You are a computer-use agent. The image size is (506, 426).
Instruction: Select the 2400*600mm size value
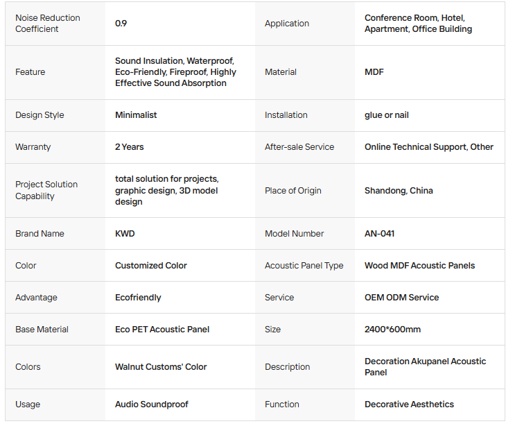point(393,330)
